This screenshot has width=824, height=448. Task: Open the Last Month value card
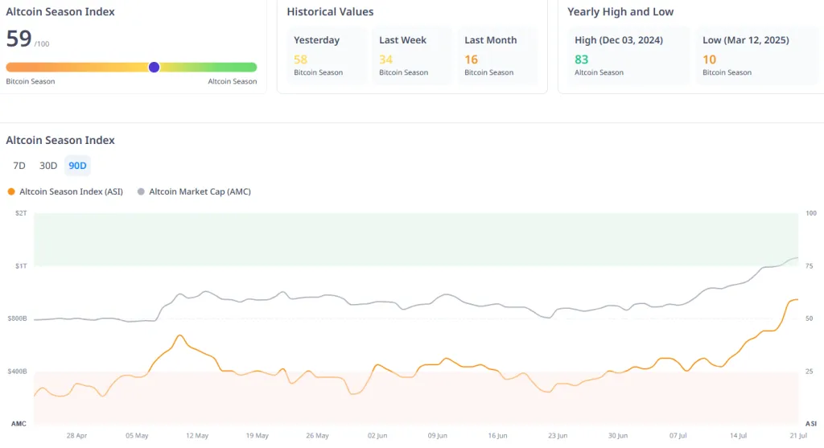[x=497, y=56]
